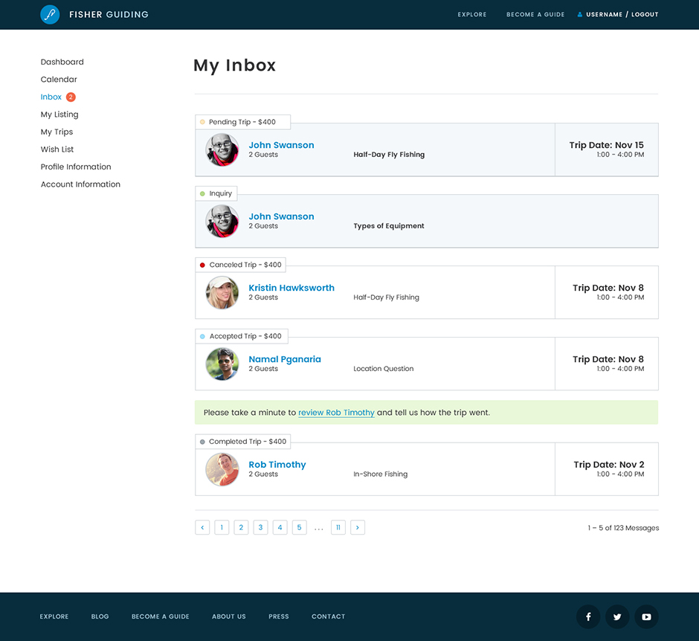Open the YouTube icon in footer

pyautogui.click(x=646, y=616)
